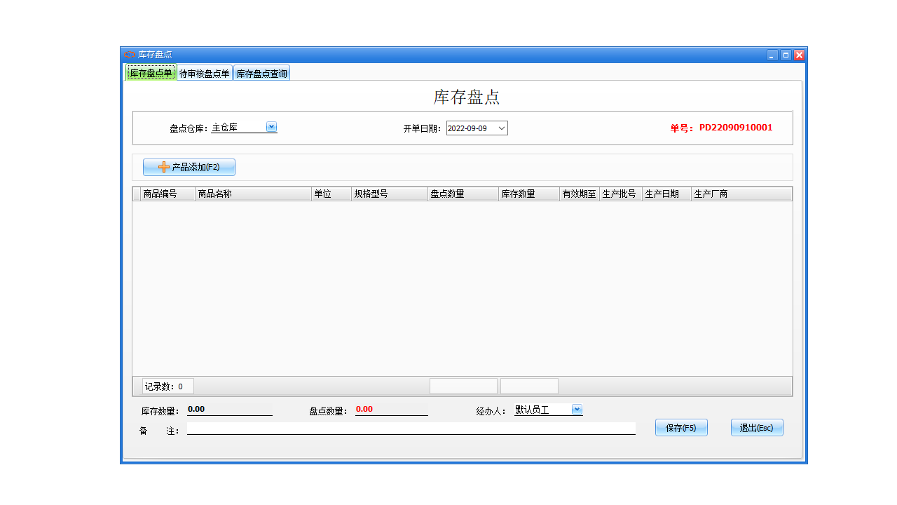Click the 产品添加(F2) button
The width and height of the screenshot is (897, 505).
pyautogui.click(x=189, y=167)
